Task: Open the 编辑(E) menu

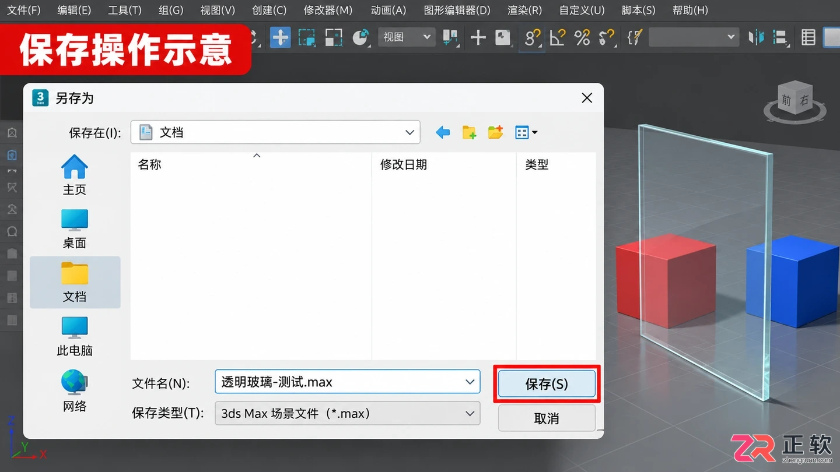Action: (74, 10)
